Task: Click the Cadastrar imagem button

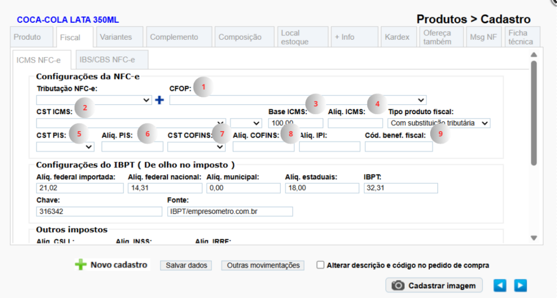Action: tap(434, 285)
